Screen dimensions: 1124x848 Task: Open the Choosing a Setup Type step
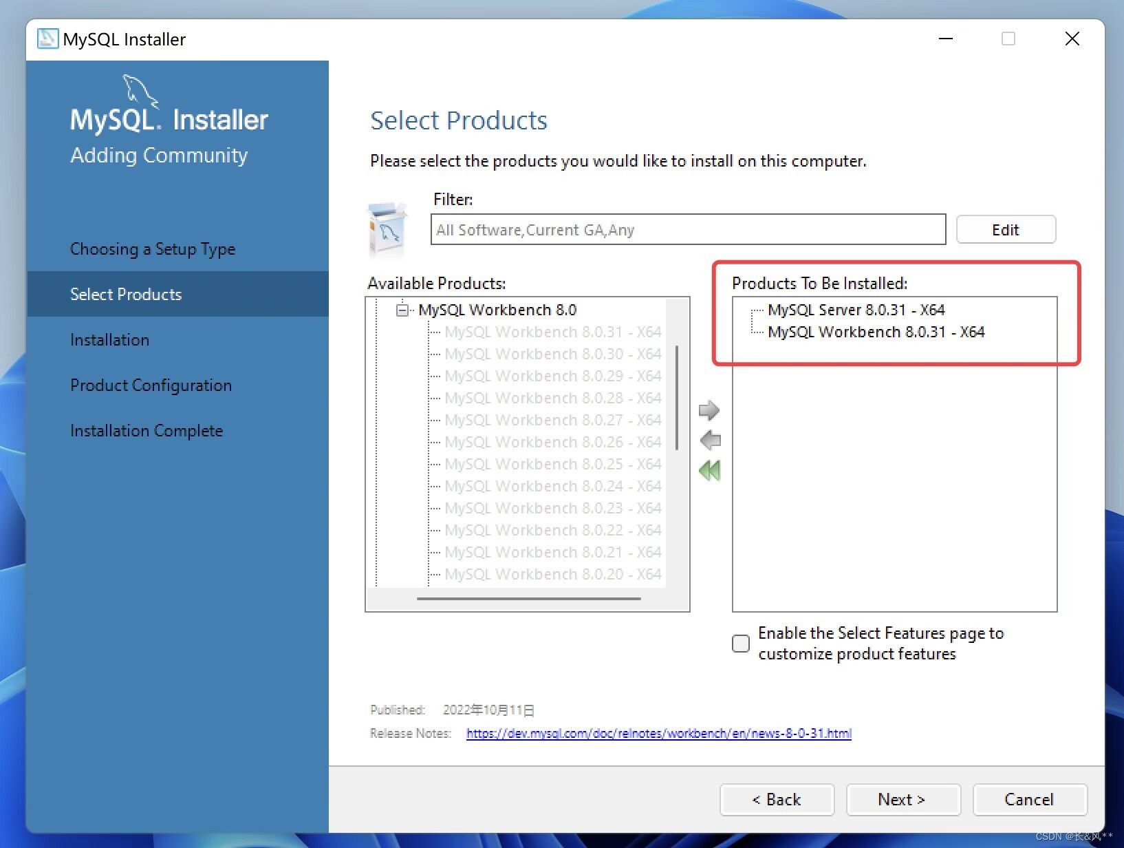(x=153, y=249)
